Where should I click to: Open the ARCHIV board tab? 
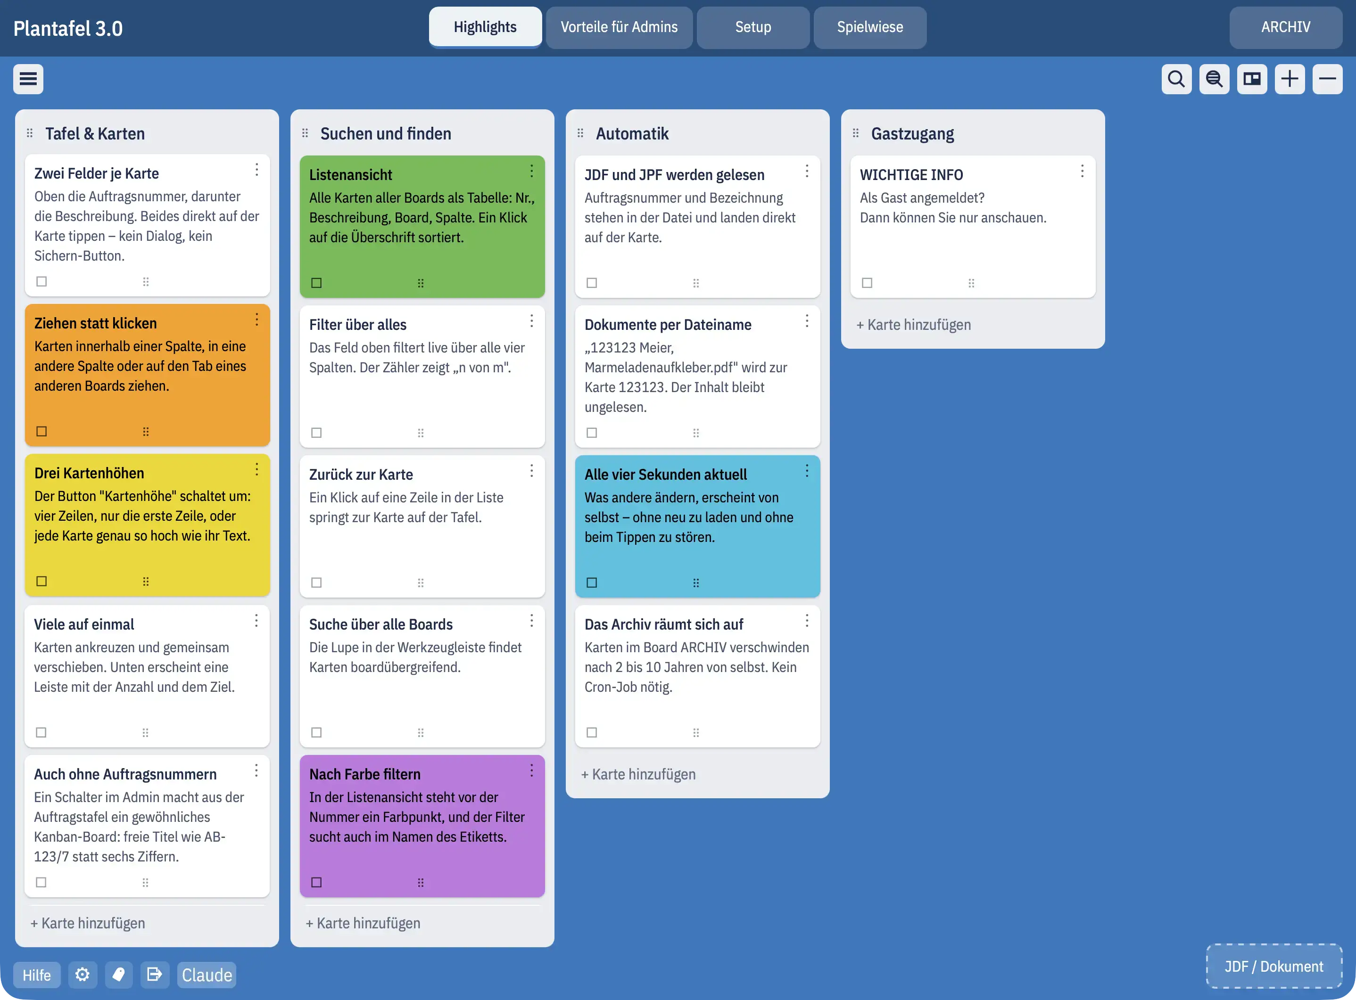coord(1286,27)
